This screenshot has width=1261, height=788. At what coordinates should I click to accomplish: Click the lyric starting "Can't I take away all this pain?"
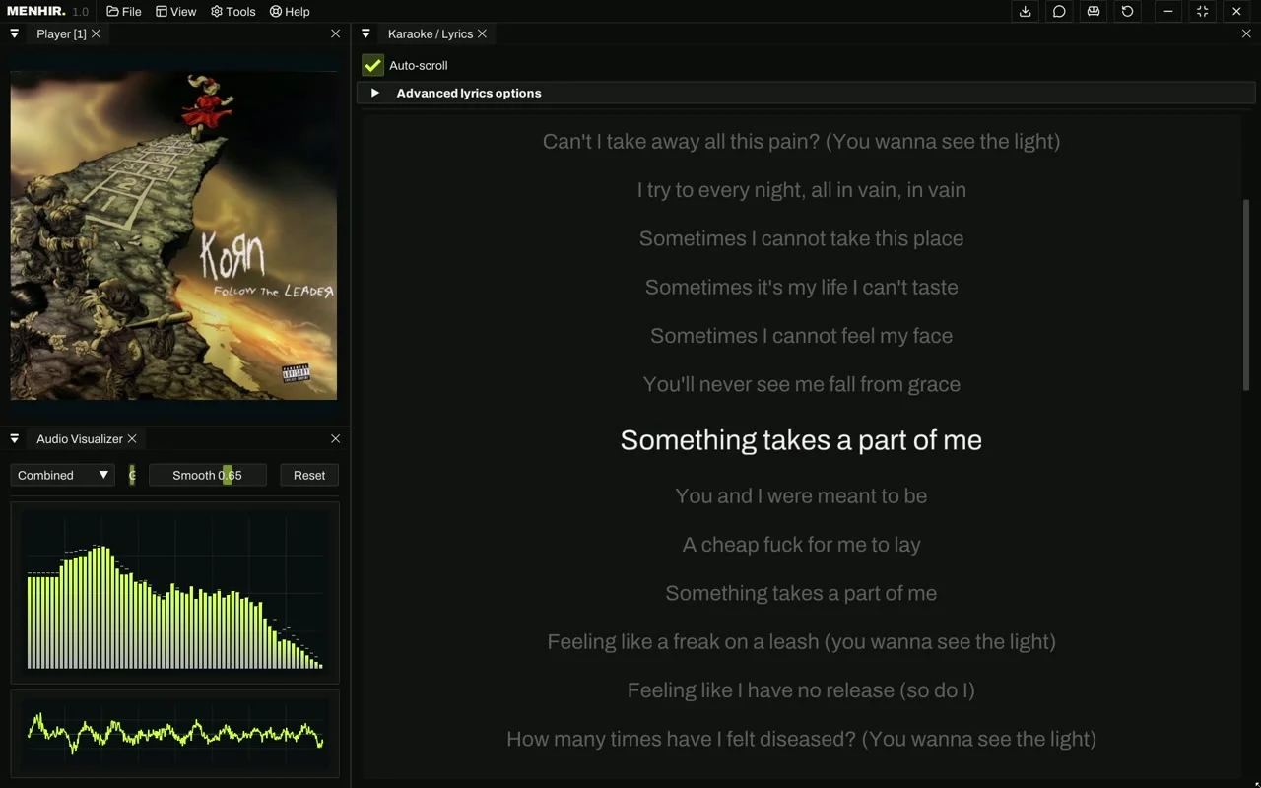pyautogui.click(x=801, y=141)
